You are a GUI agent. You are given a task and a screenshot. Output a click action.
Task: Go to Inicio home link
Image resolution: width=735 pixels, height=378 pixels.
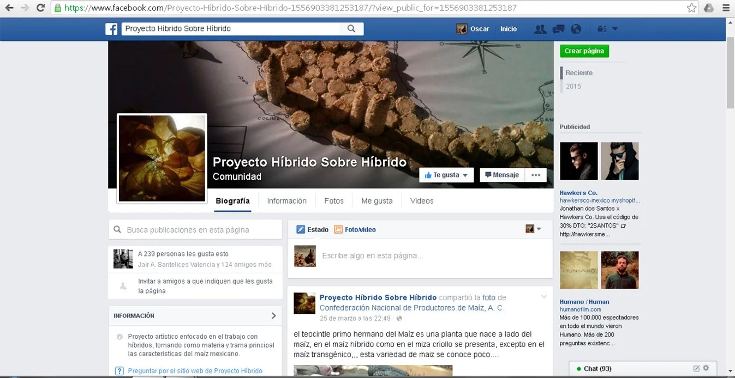pyautogui.click(x=509, y=29)
